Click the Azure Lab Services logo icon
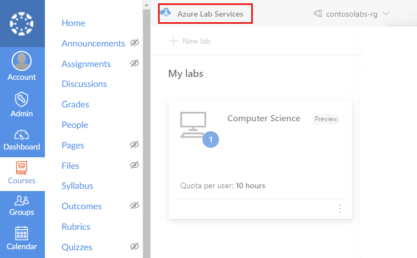The height and width of the screenshot is (258, 417). tap(165, 13)
